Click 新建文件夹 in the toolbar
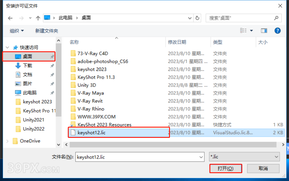This screenshot has height=181, width=289. click(x=47, y=31)
